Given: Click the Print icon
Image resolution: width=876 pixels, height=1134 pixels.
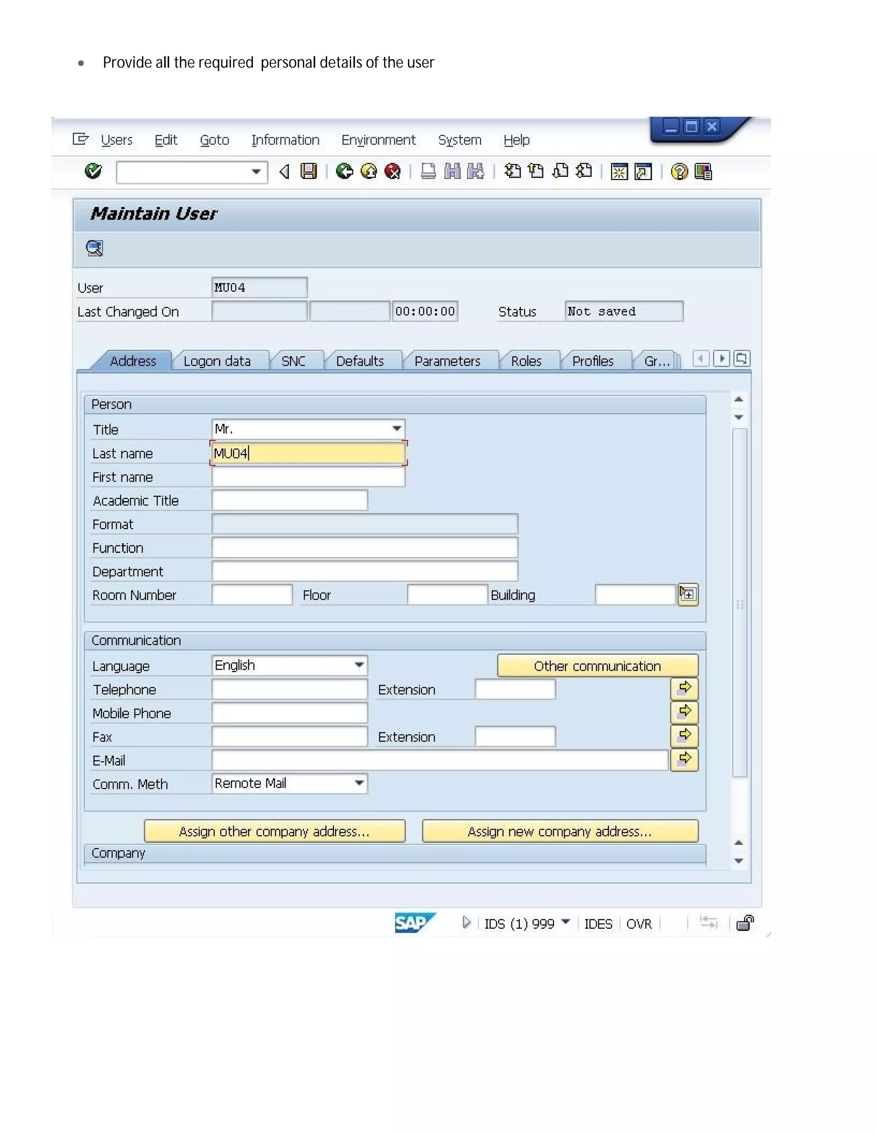Looking at the screenshot, I should (x=428, y=171).
